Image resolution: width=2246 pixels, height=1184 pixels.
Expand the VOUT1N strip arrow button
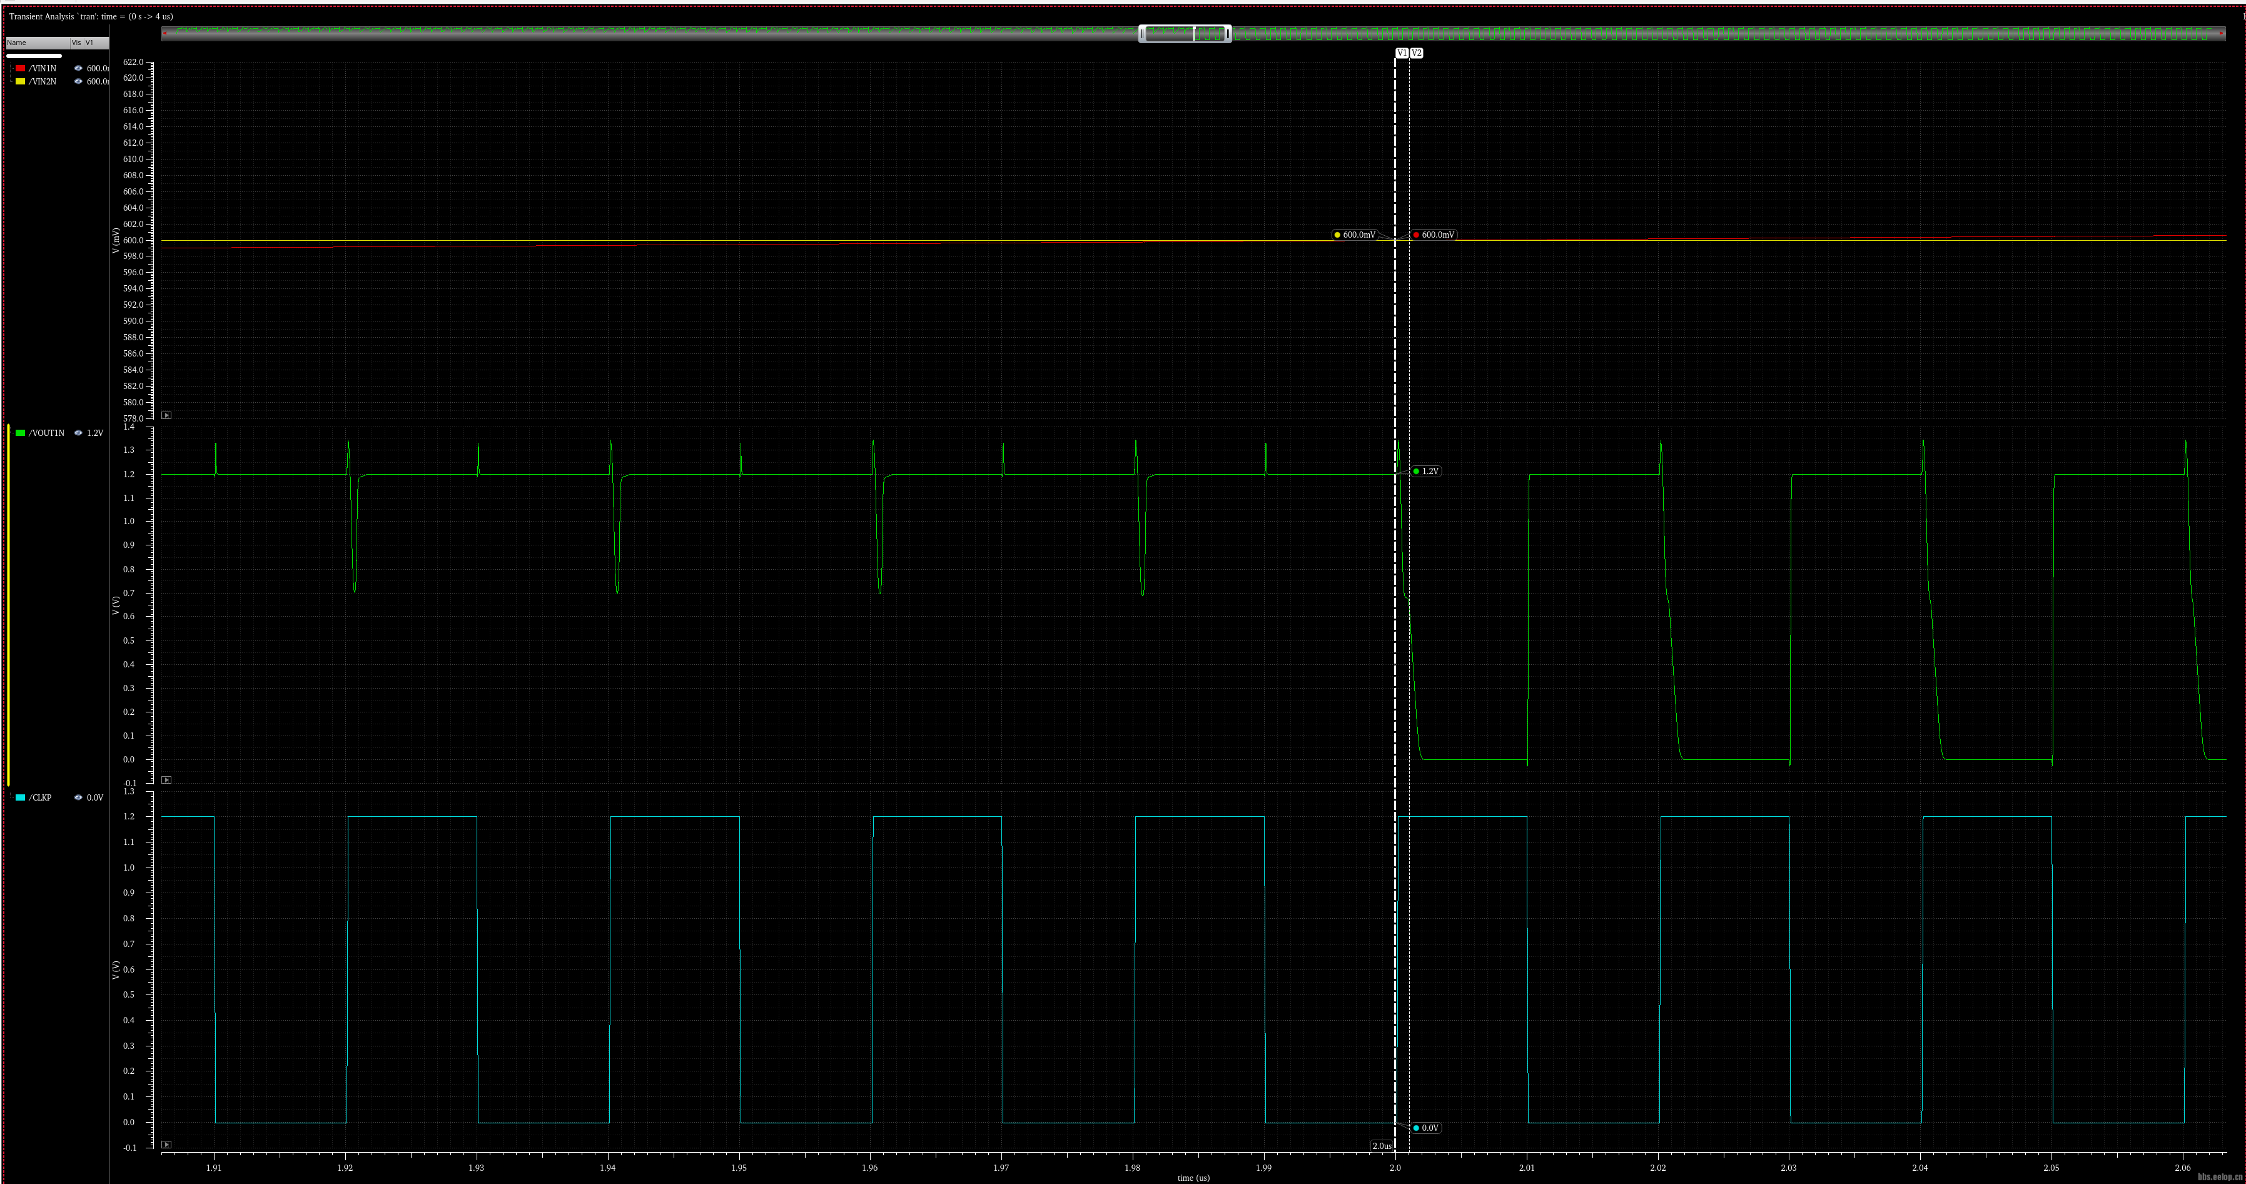pos(166,779)
